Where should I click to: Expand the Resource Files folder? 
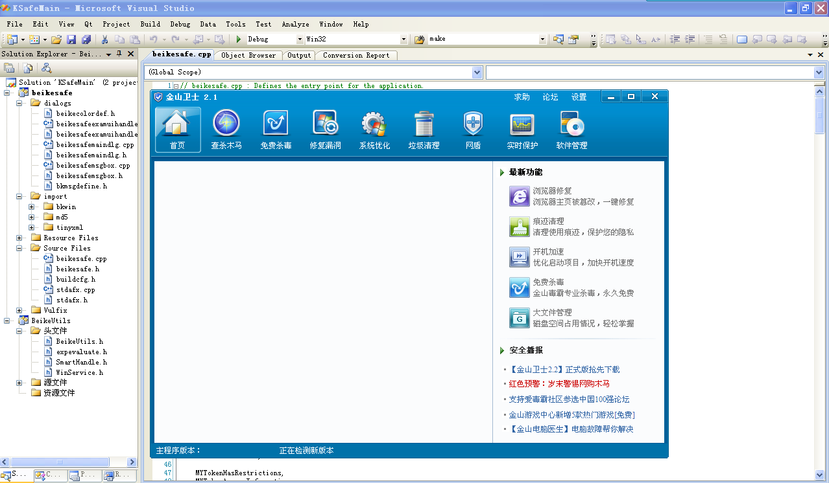pyautogui.click(x=20, y=238)
